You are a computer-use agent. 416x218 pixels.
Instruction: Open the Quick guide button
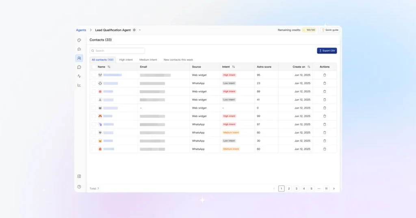click(330, 30)
